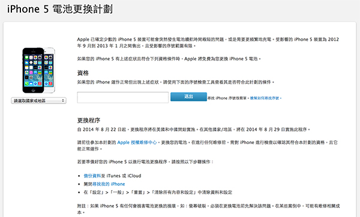Image resolution: width=360 pixels, height=217 pixels.
Task: Click the iPhone 5 product image
Action: click(x=38, y=70)
